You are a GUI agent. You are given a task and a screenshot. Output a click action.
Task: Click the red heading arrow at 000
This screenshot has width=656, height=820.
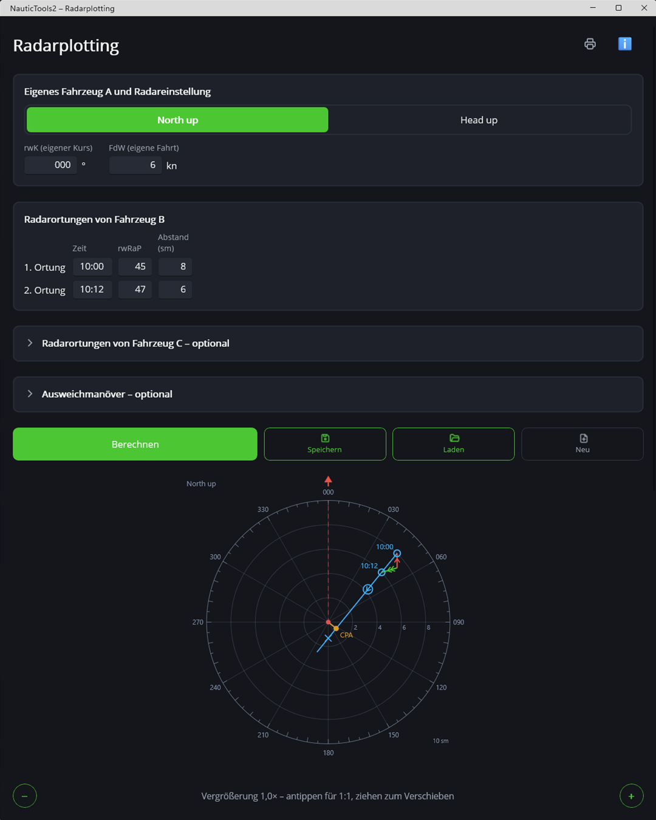[328, 480]
